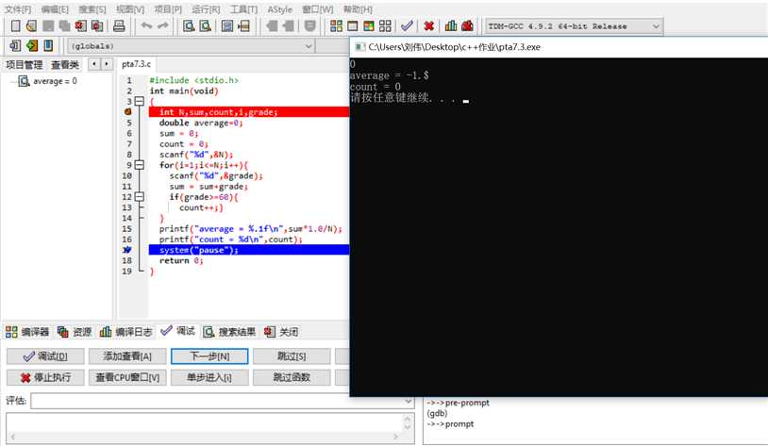The height and width of the screenshot is (446, 768).
Task: Click the debug checkmark icon in toolbar
Action: (407, 26)
